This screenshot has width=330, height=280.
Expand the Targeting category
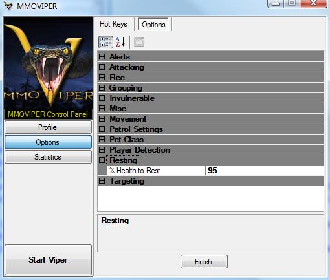(x=102, y=181)
